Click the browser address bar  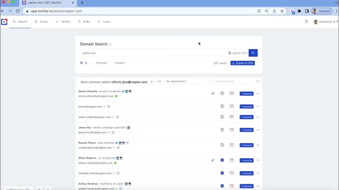pyautogui.click(x=140, y=11)
